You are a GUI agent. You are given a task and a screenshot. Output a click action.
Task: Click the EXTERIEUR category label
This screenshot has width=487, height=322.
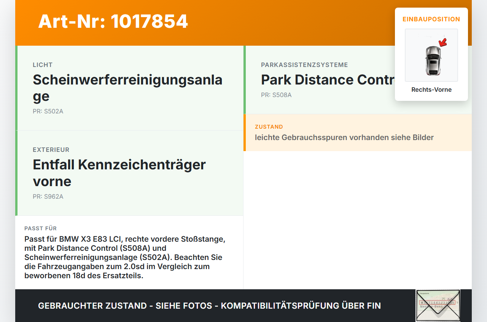(x=51, y=150)
